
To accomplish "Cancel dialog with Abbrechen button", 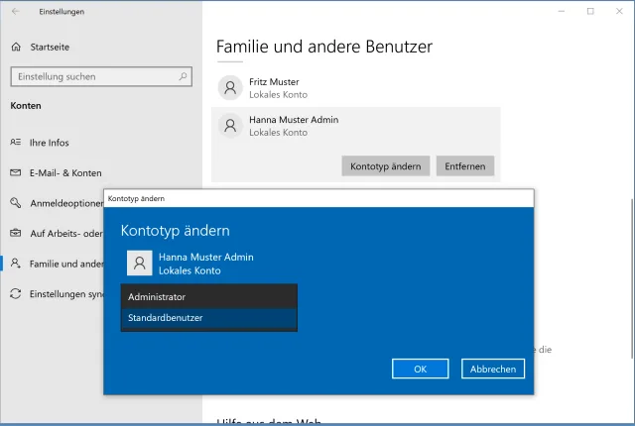I will (x=492, y=369).
